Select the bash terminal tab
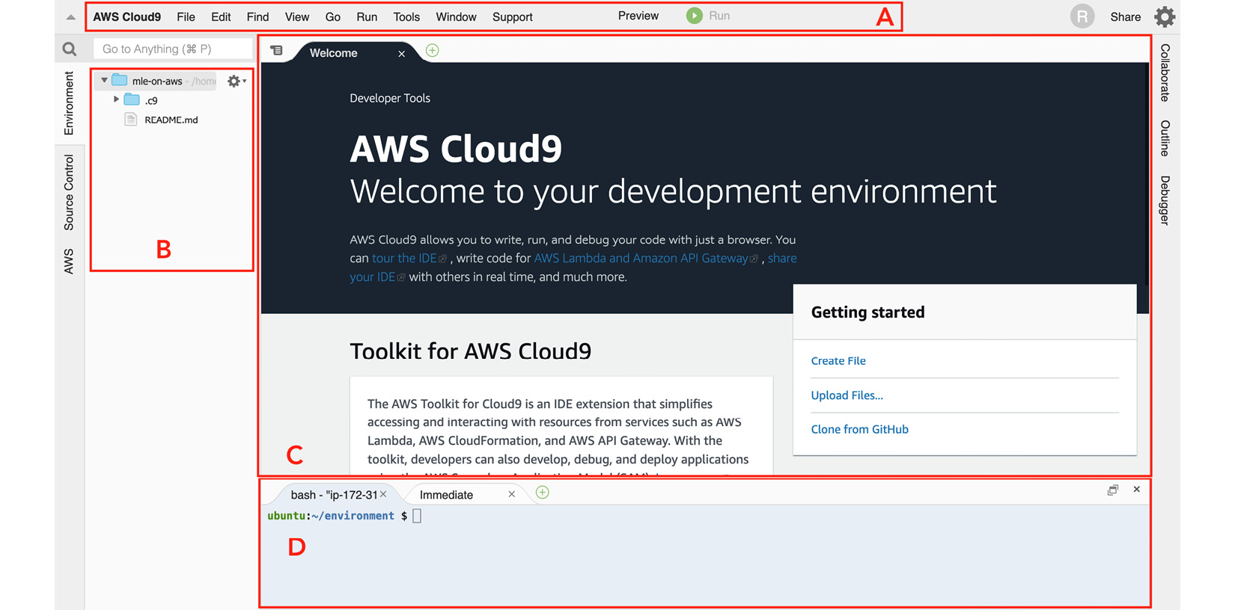 point(334,495)
